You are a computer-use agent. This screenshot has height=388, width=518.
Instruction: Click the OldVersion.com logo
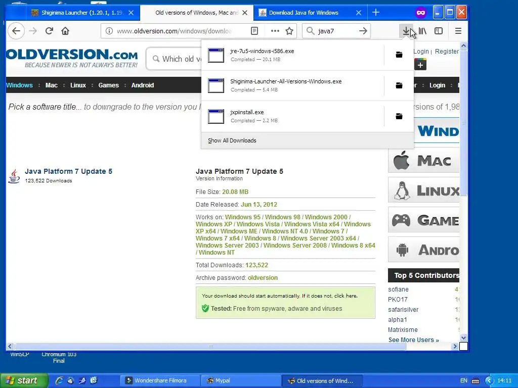click(x=72, y=58)
